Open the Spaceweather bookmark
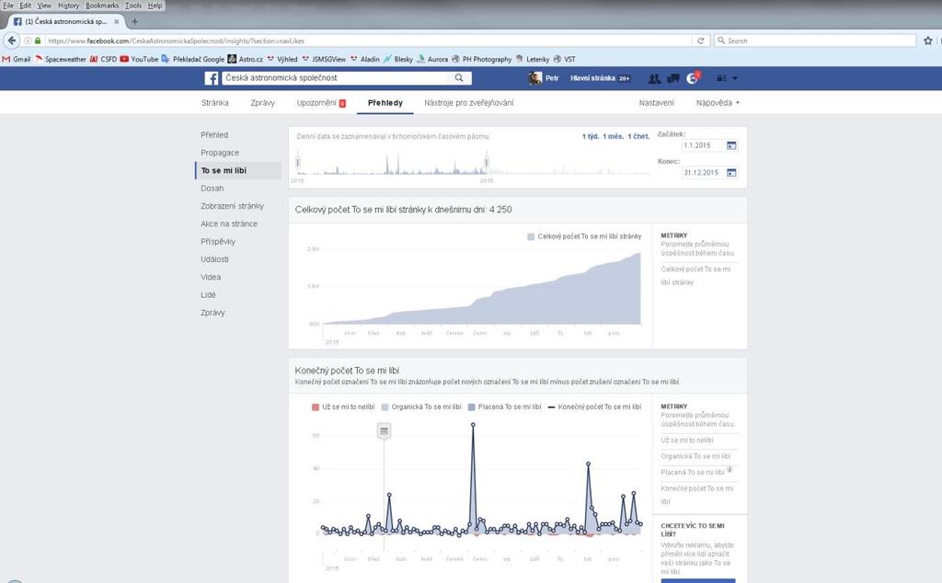Image resolution: width=942 pixels, height=583 pixels. click(x=61, y=59)
